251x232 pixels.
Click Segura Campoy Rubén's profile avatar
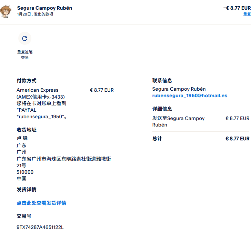6,11
